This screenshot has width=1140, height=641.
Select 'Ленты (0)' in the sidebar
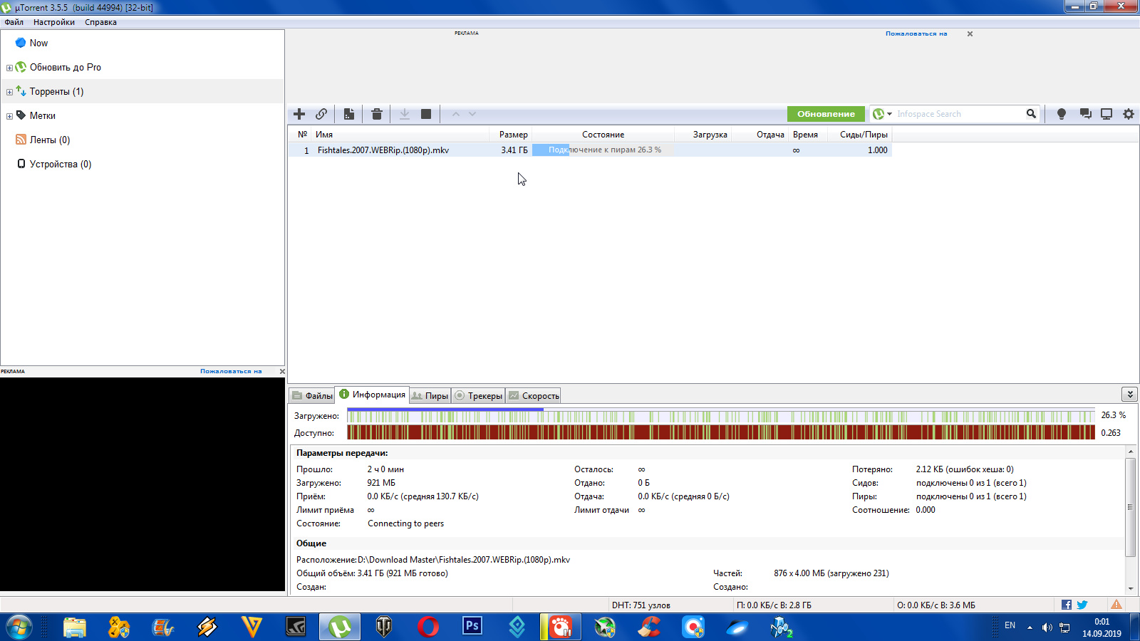click(50, 140)
